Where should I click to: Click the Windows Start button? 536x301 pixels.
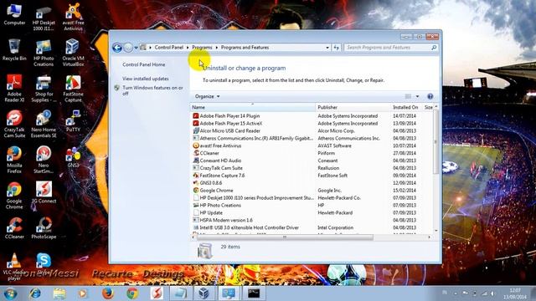click(10, 293)
